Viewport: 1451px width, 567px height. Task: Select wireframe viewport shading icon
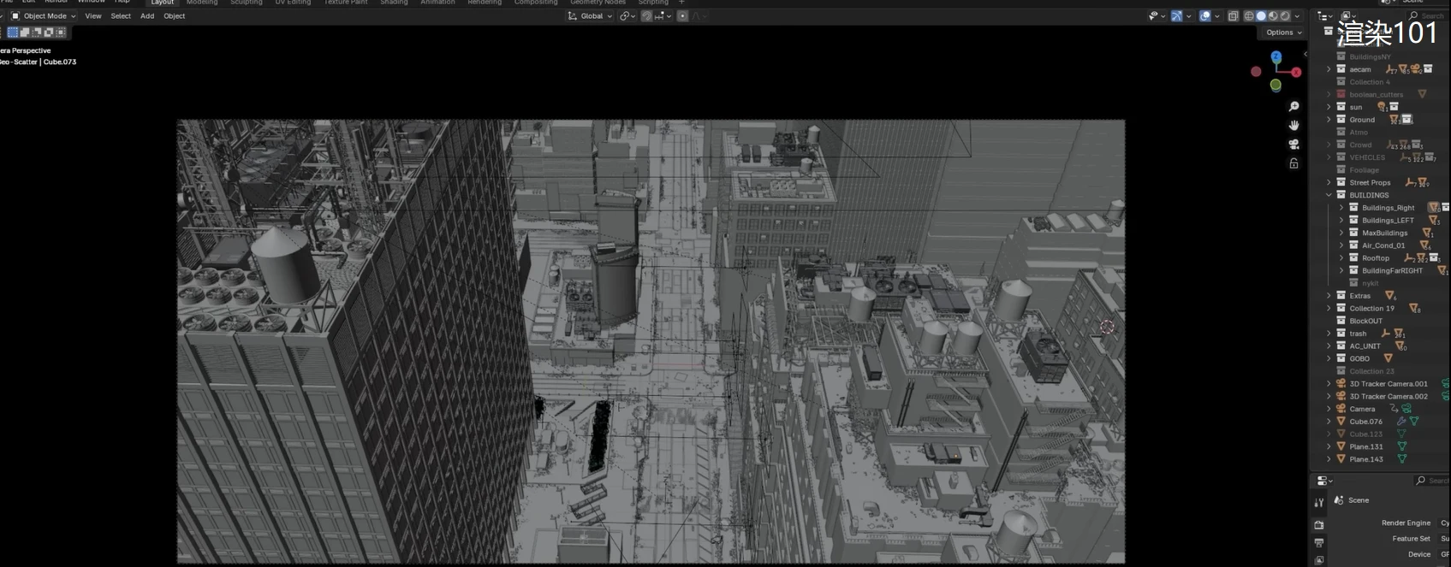click(1249, 15)
